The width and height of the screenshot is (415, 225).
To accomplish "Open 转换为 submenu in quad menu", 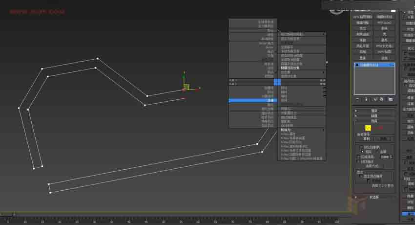I will (x=302, y=130).
